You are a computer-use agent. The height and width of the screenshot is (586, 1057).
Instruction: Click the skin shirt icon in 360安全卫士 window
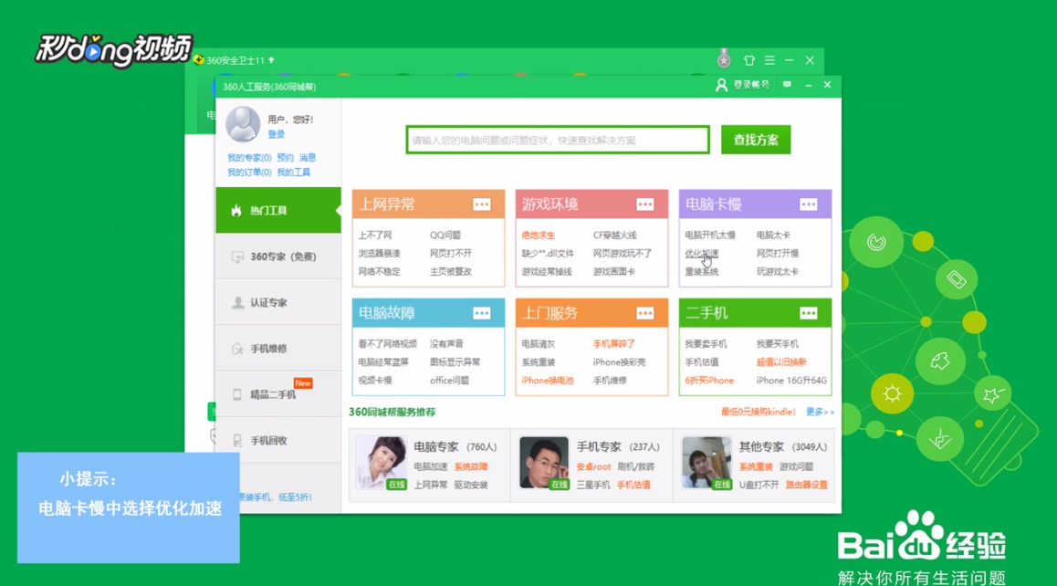(x=748, y=60)
